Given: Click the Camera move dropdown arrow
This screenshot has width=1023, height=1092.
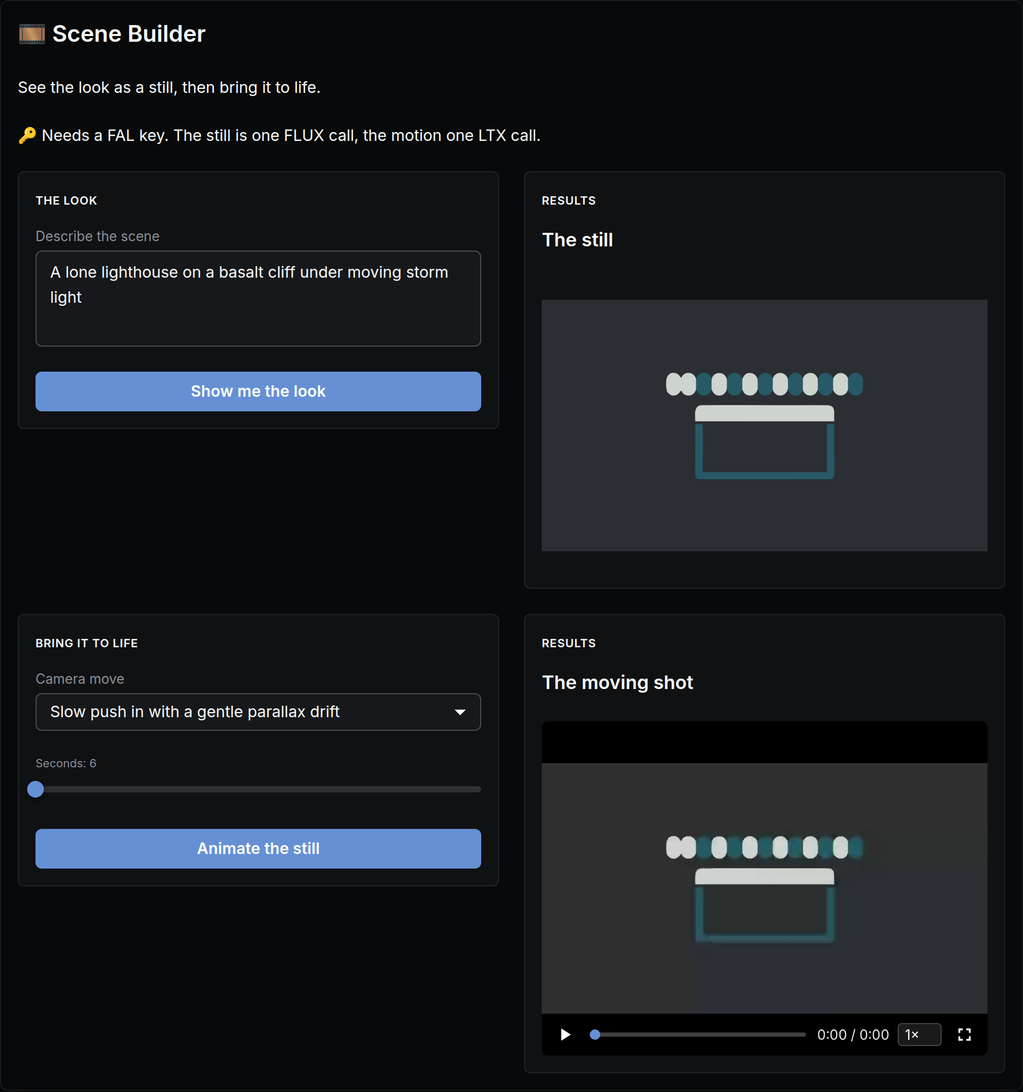Looking at the screenshot, I should coord(460,712).
